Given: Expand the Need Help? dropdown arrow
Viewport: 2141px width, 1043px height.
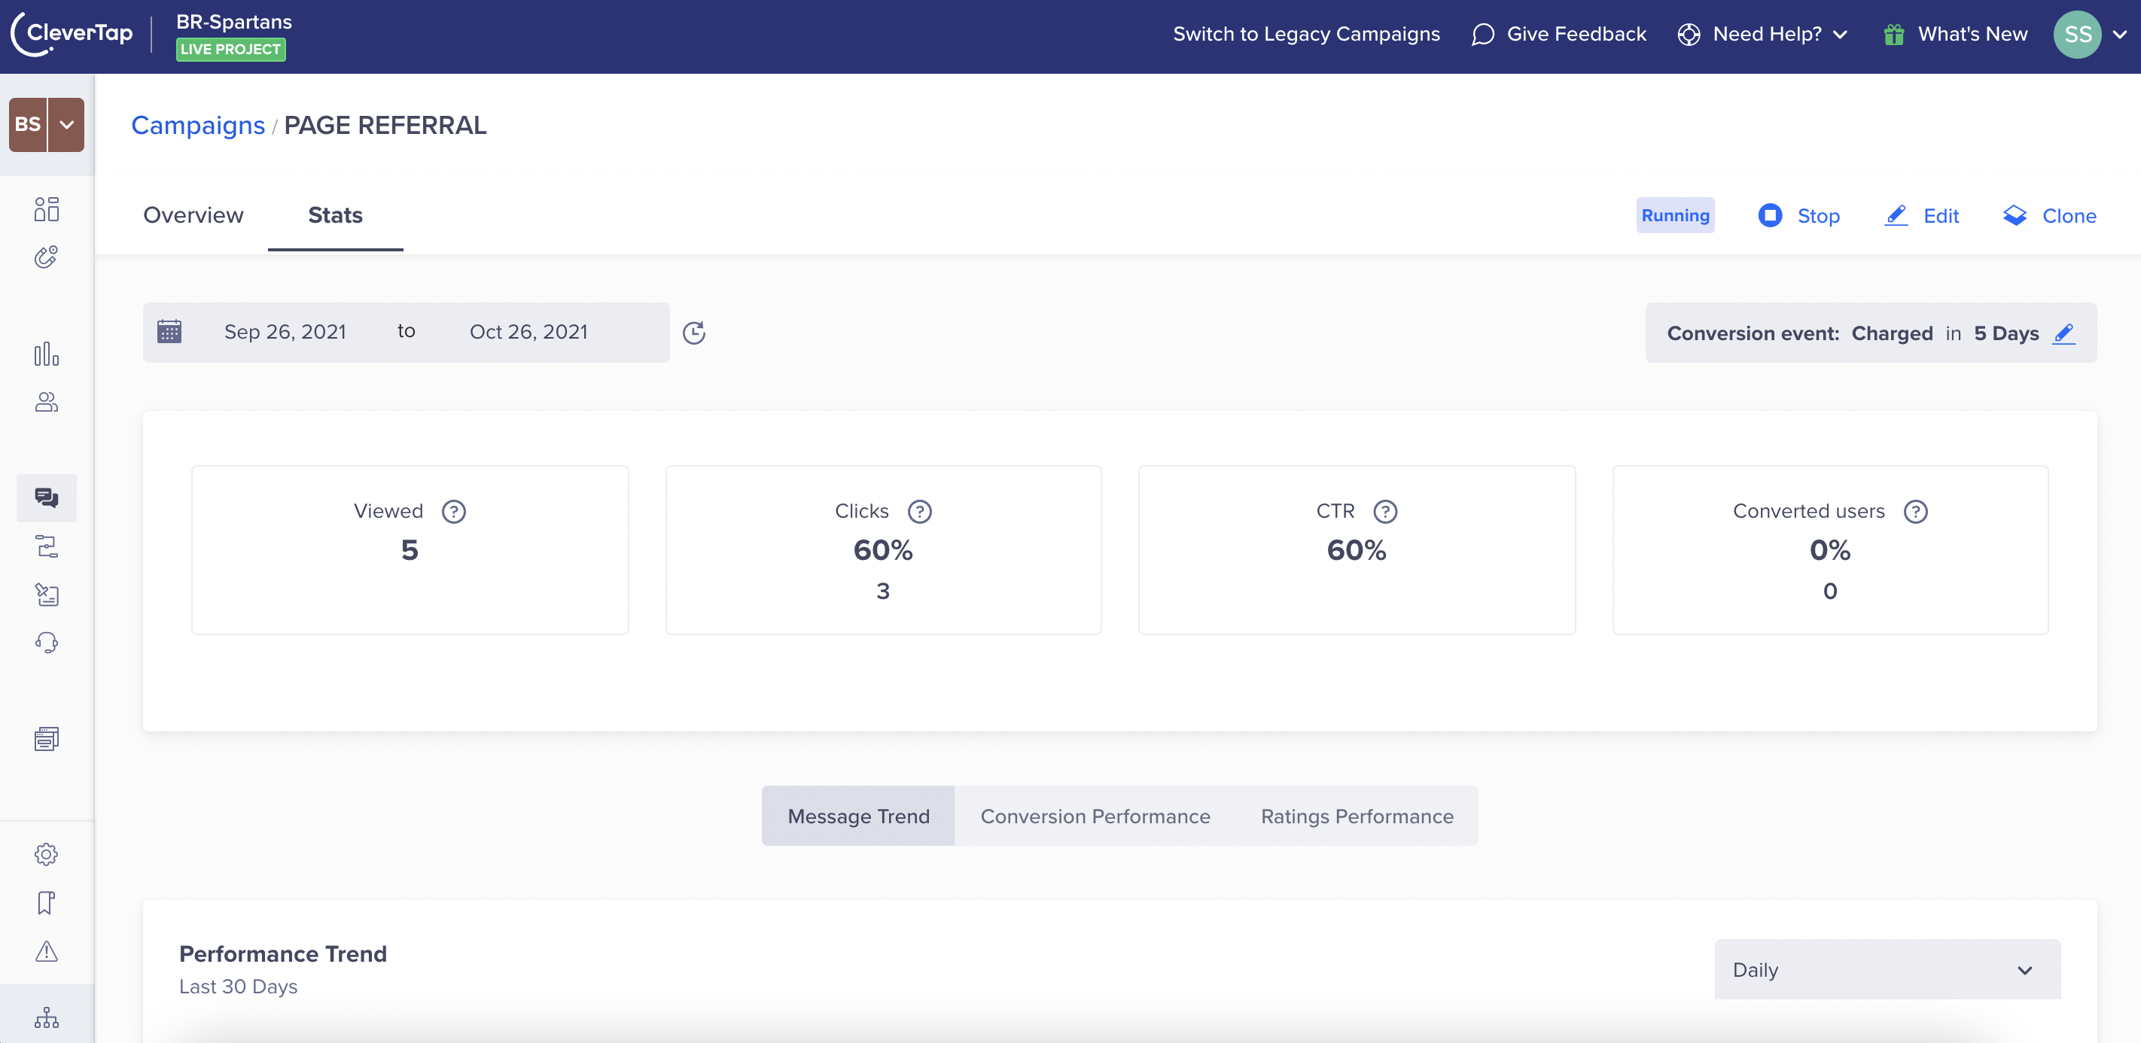Looking at the screenshot, I should [x=1841, y=34].
